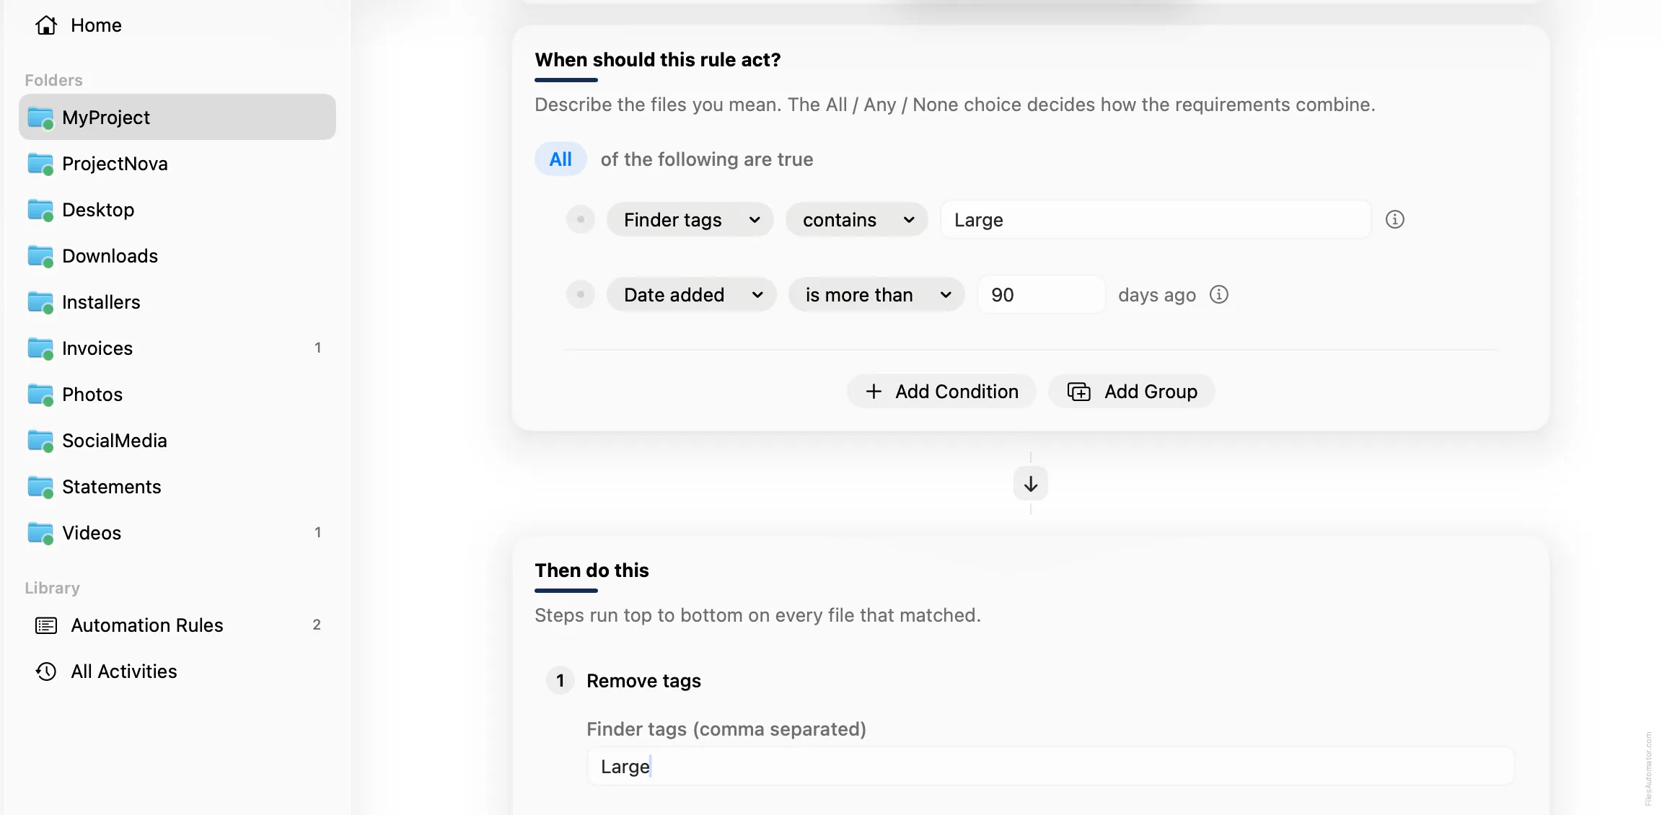Select the SocialMedia folder
The image size is (1662, 815).
click(177, 441)
